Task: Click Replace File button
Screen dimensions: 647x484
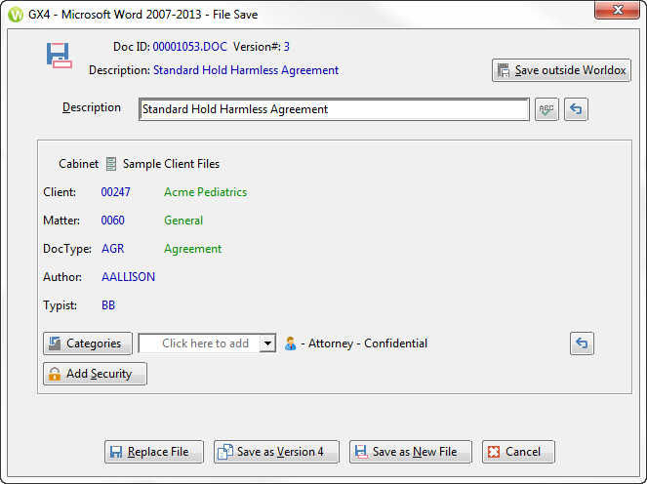Action: pos(154,452)
